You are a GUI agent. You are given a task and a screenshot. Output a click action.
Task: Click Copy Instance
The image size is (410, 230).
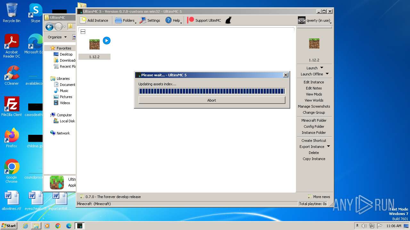[x=314, y=159]
